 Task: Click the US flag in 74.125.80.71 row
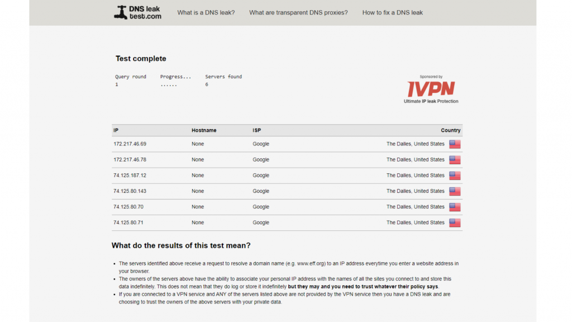[455, 222]
